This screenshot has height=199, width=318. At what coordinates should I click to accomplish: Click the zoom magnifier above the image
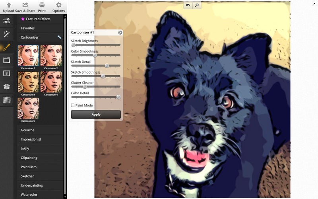(x=197, y=6)
